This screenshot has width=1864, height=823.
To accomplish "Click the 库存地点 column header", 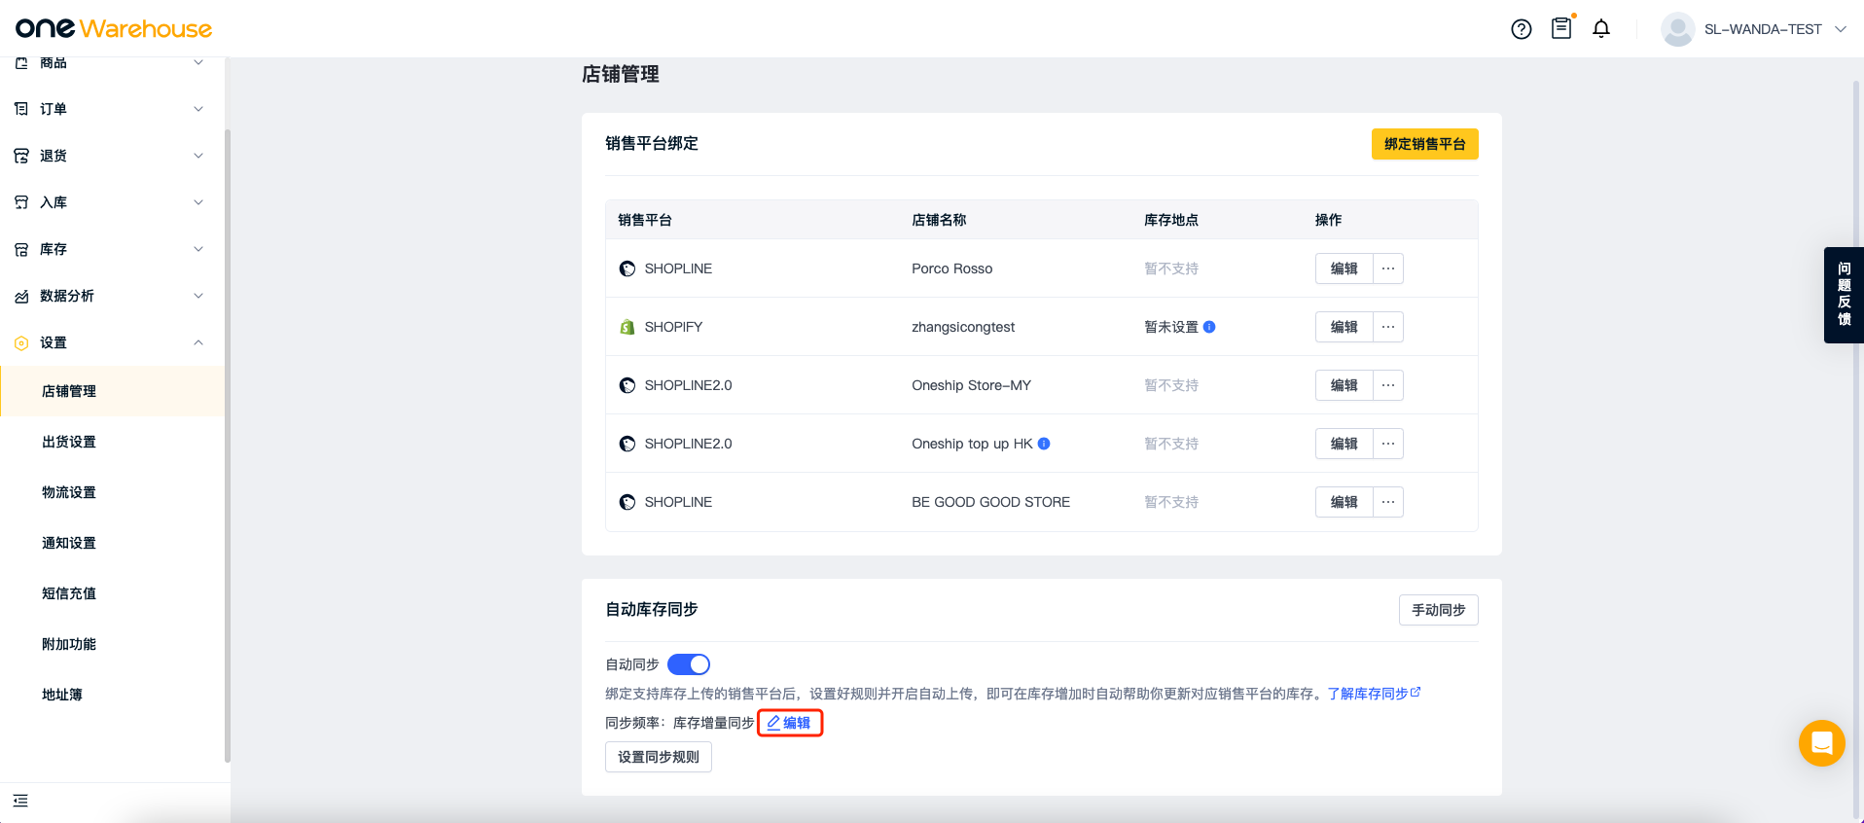I will pyautogui.click(x=1171, y=220).
